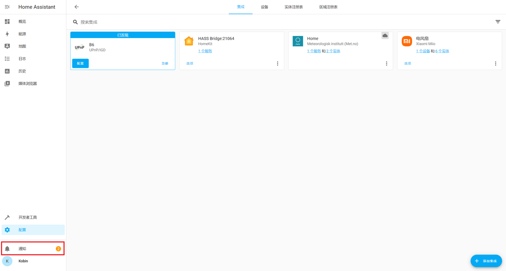
Task: Open the 能源 energy lightning icon
Action: click(x=7, y=34)
